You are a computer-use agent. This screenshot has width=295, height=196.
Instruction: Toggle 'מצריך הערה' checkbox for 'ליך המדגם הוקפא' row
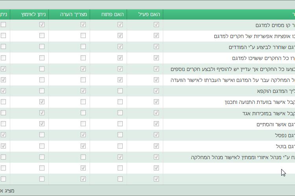[x=83, y=91]
